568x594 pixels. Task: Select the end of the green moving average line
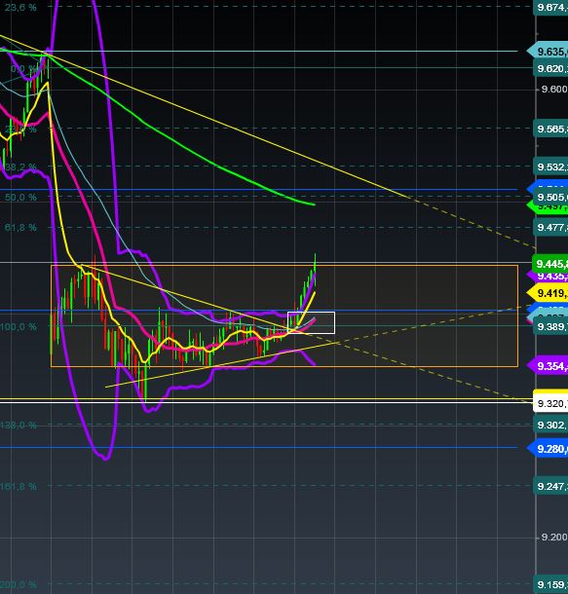(314, 204)
